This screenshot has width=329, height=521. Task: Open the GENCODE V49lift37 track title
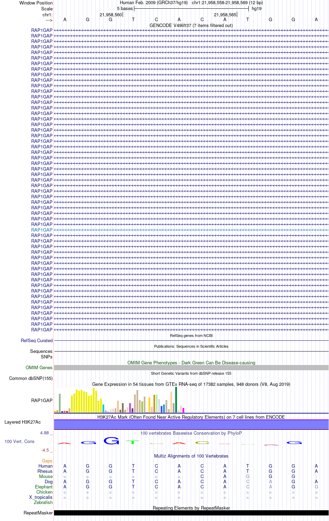click(x=191, y=25)
